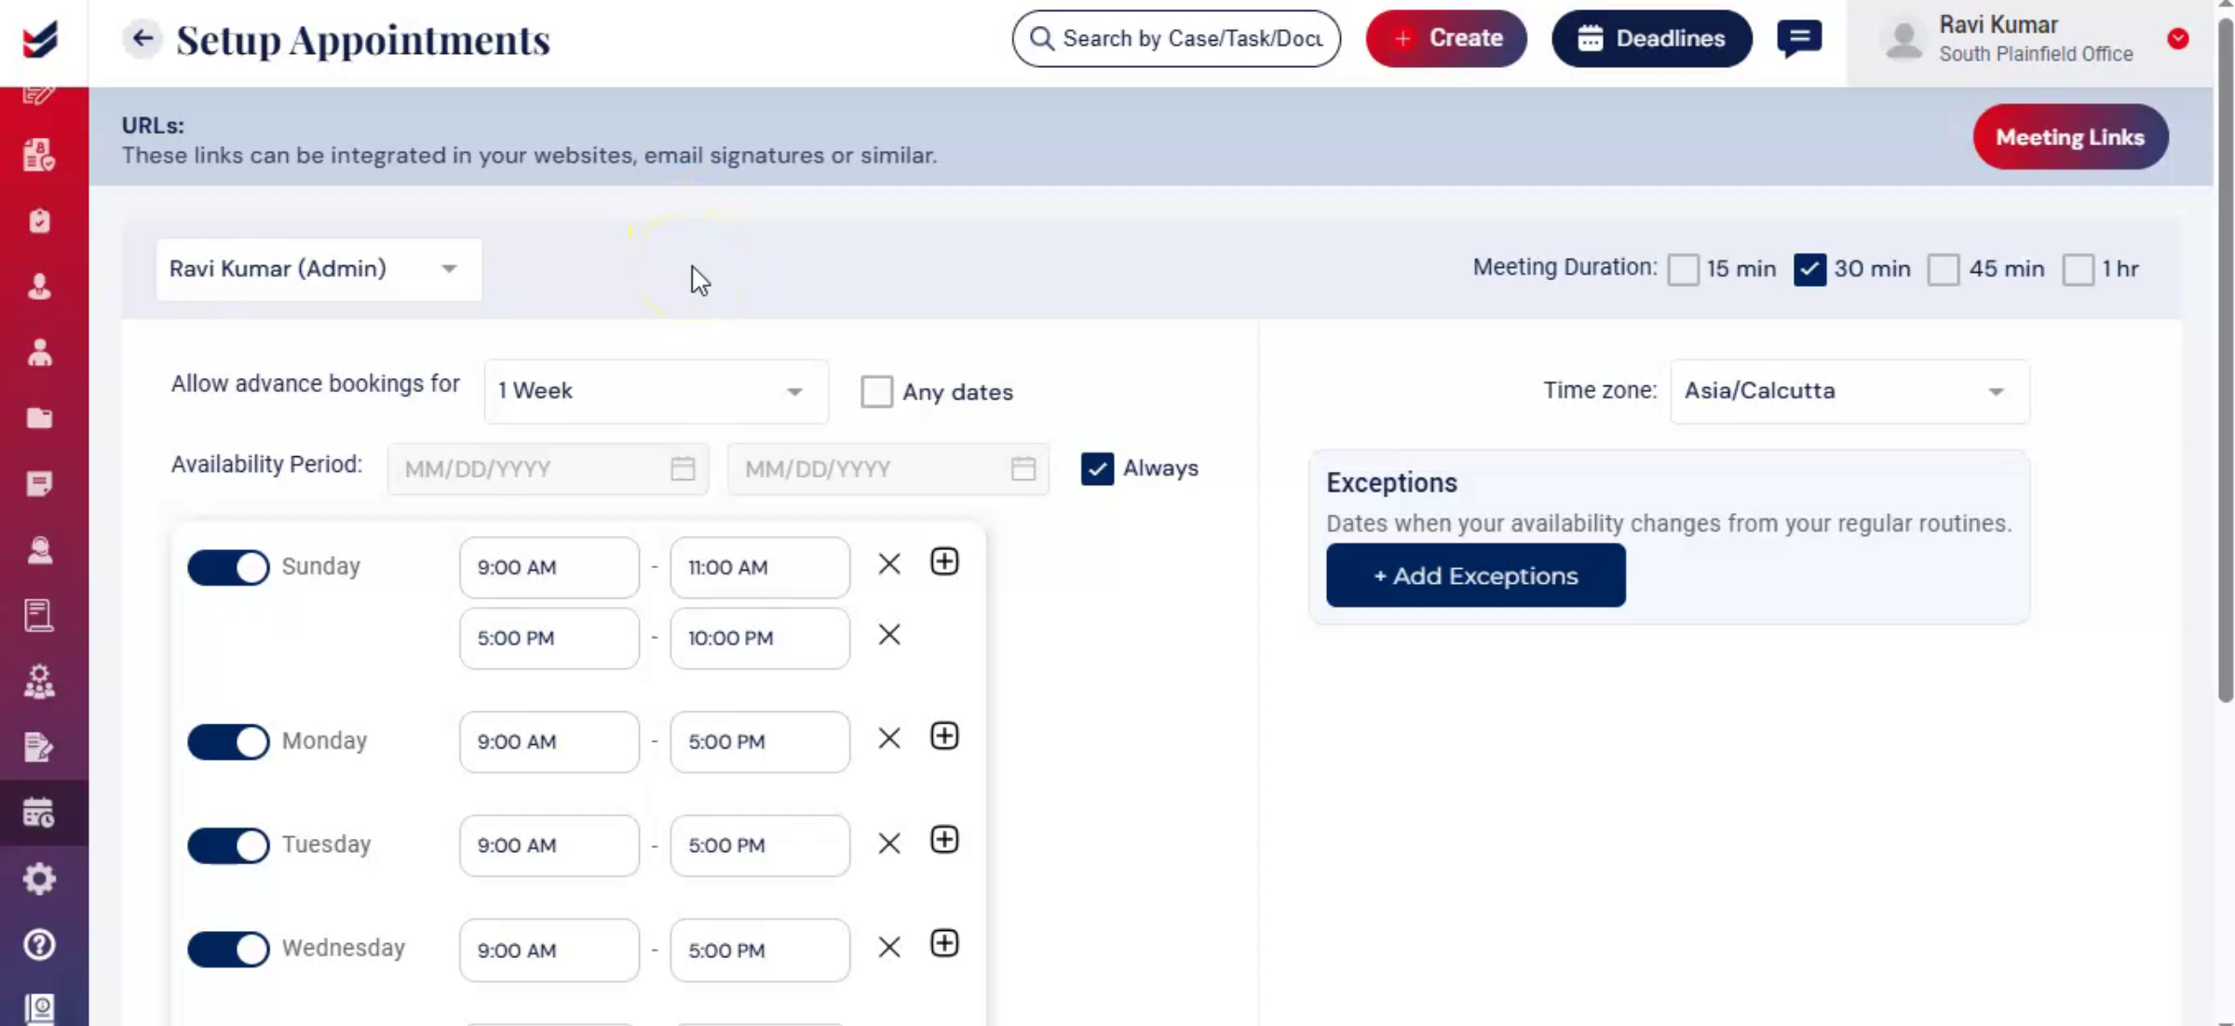The image size is (2235, 1026).
Task: Focus the Search by Case/Task/Document field
Action: (x=1176, y=38)
